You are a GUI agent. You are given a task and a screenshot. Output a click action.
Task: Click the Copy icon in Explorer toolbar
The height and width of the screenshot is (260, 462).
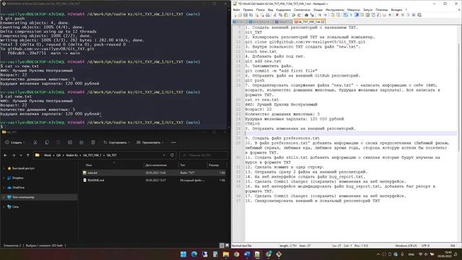47,142
